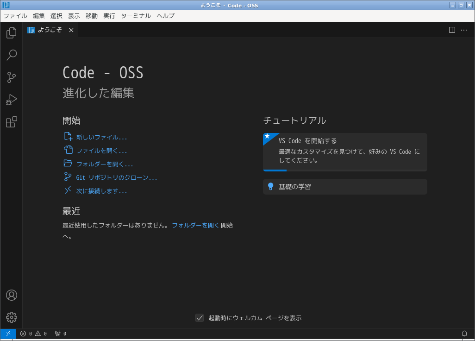Click the Code - OSS title bar app icon
This screenshot has height=341, width=475.
[6, 5]
